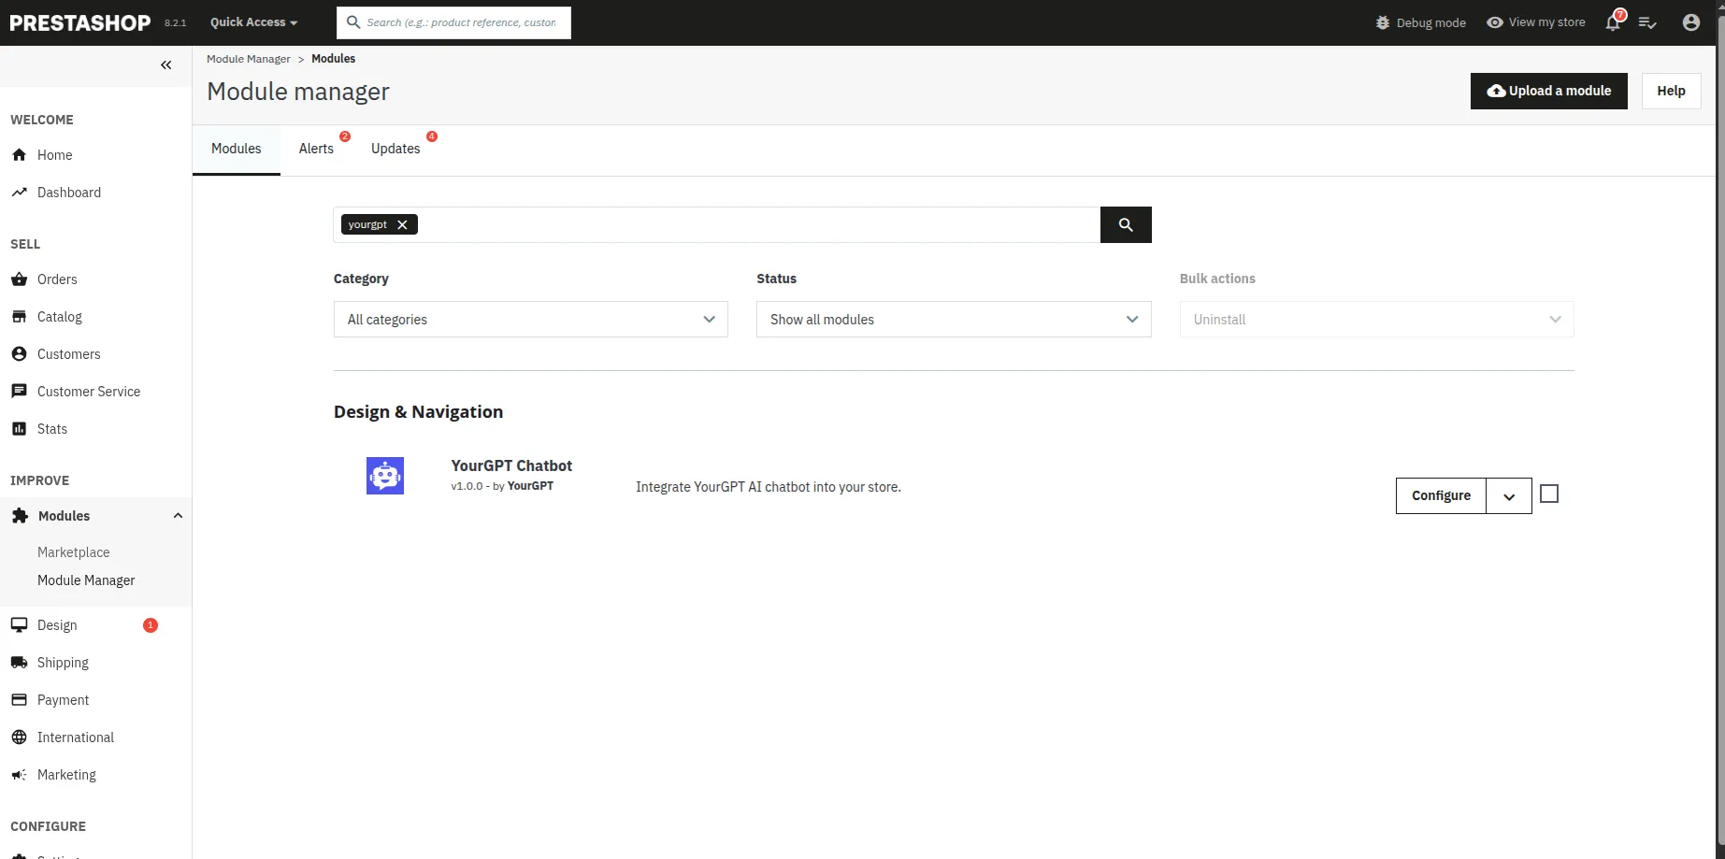Expand the chevron next to Configure
Screen dimensions: 1725x859
tap(1507, 495)
